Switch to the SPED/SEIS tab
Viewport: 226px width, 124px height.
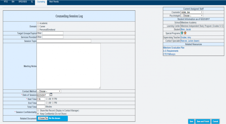pyautogui.click(x=23, y=2)
